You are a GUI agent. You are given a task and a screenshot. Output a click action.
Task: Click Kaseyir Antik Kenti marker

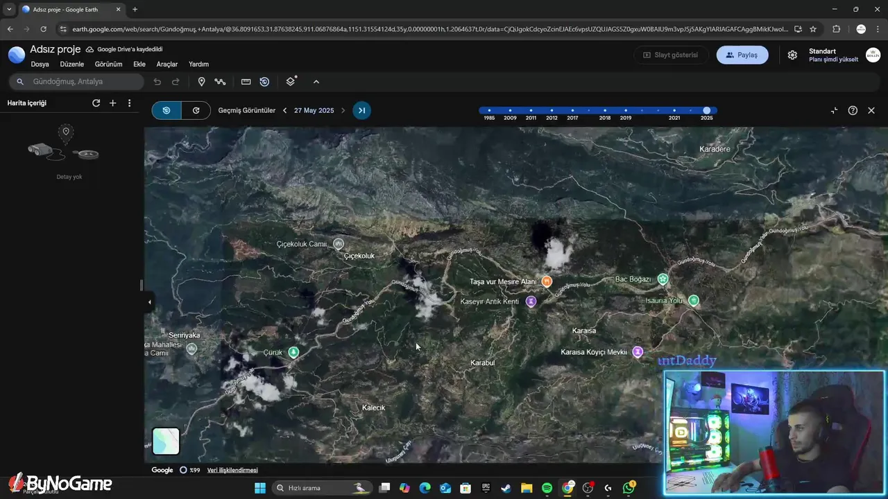[x=531, y=301]
